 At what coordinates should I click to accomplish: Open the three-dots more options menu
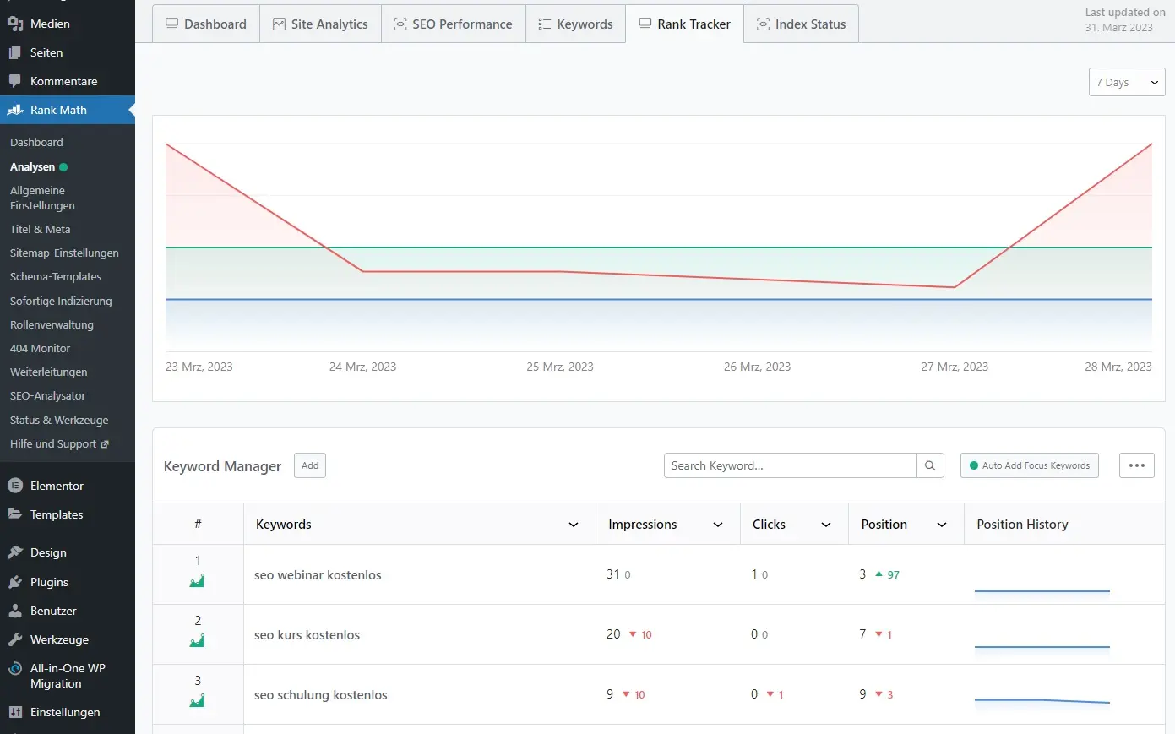click(1137, 465)
